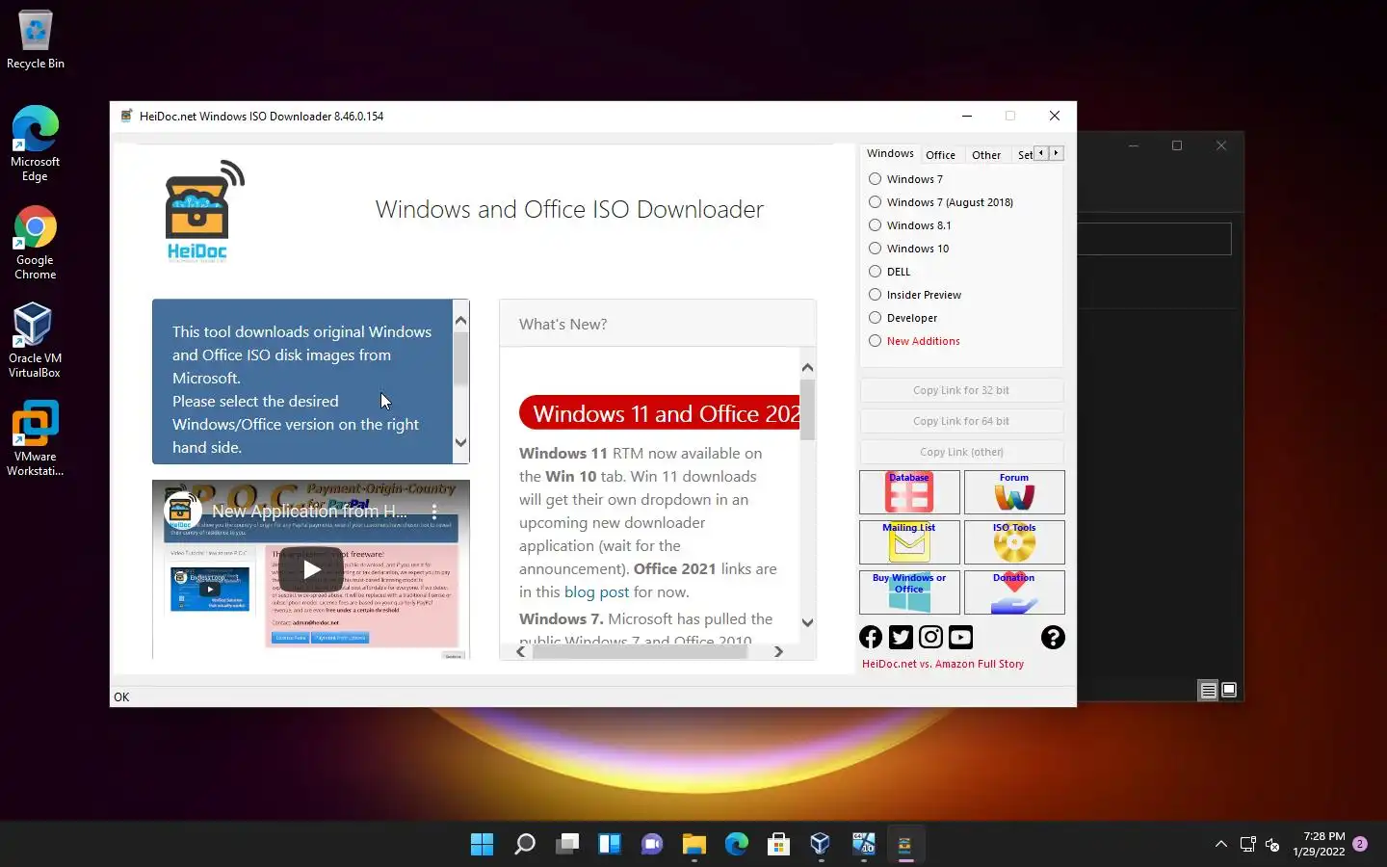
Task: Open the Donation tile
Action: (x=1014, y=592)
